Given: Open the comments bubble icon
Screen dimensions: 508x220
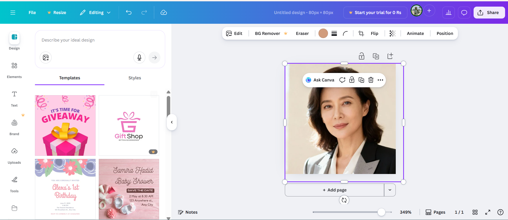Looking at the screenshot, I should [464, 12].
